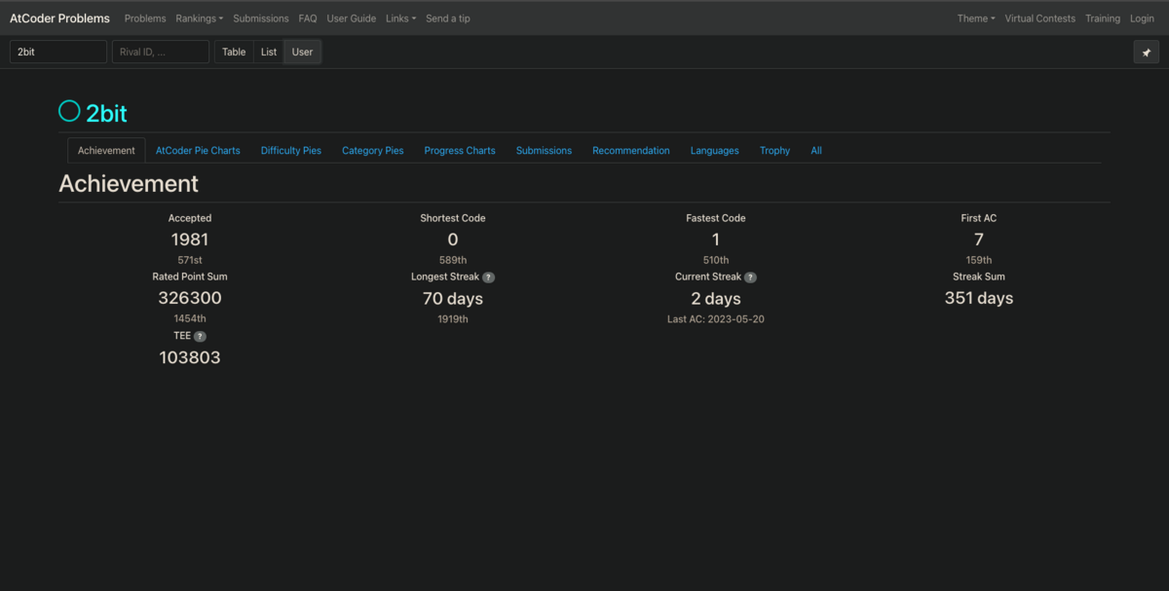The height and width of the screenshot is (591, 1169).
Task: Switch to the Recommendation tab
Action: (x=631, y=150)
